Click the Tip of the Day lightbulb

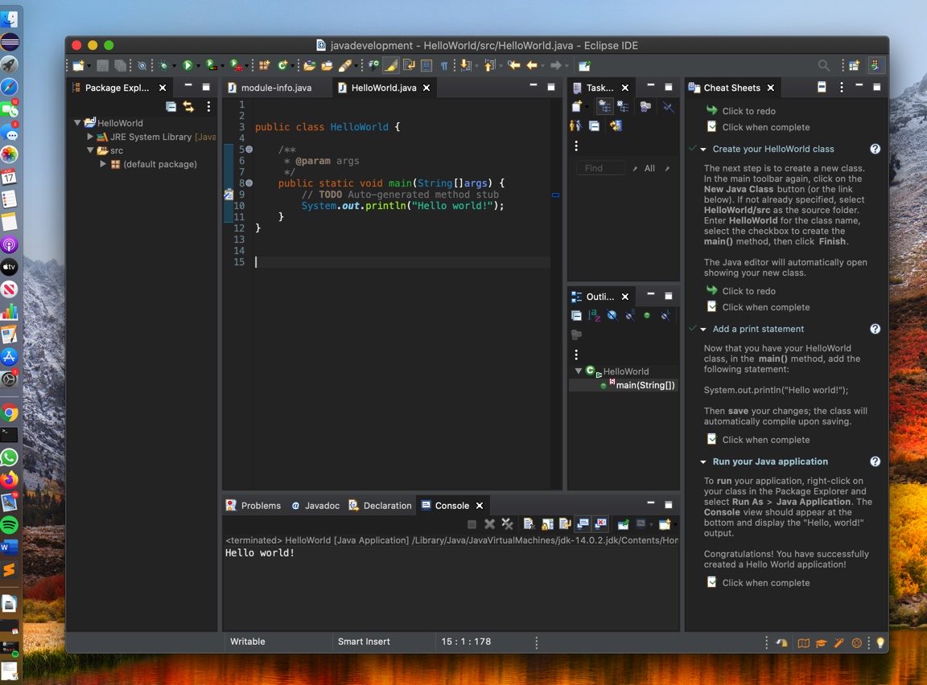pyautogui.click(x=880, y=642)
